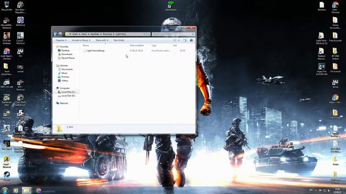Screen dimensions: 346x194
Task: Select the GTA San Andreas desktop icon
Action: (6, 38)
